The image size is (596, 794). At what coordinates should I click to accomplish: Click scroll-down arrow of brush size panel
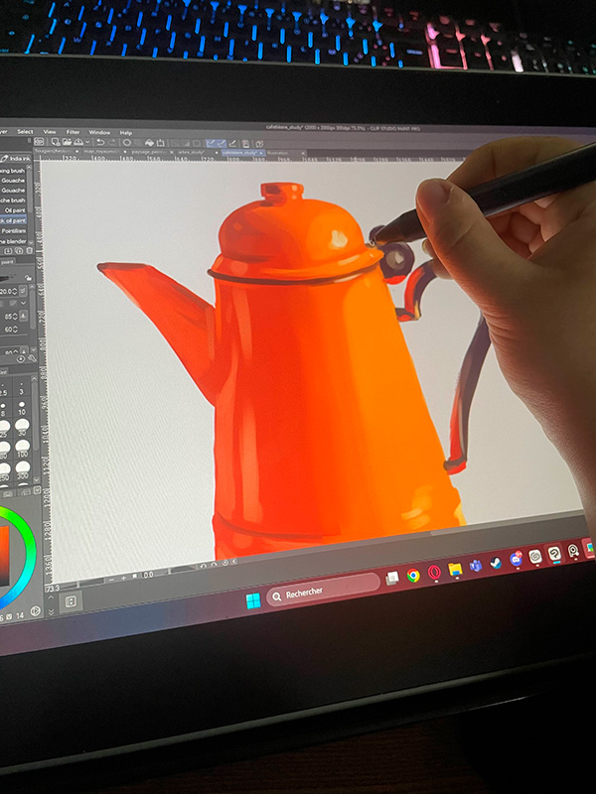tap(36, 479)
